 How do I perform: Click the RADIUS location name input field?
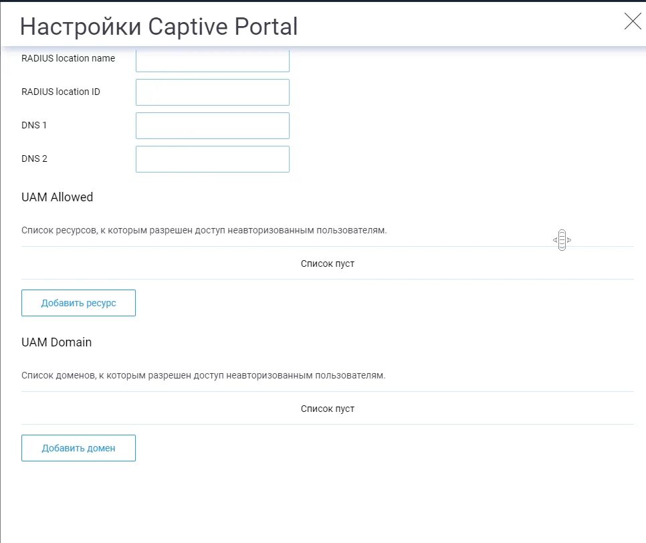tap(213, 60)
